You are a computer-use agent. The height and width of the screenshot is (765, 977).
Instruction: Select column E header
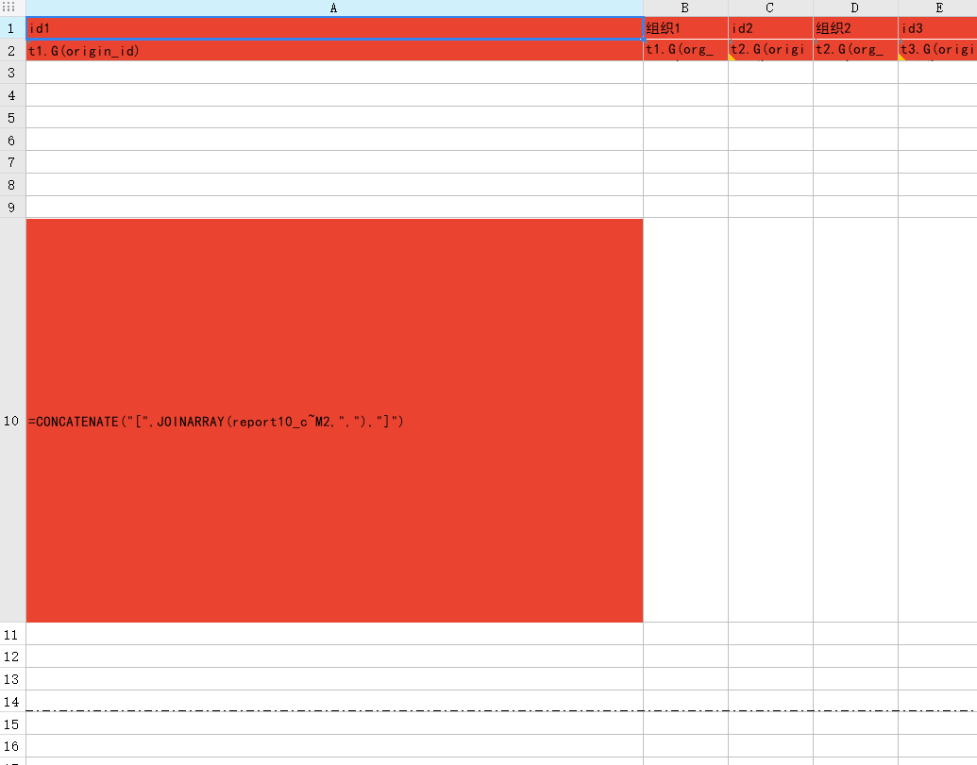coord(937,8)
